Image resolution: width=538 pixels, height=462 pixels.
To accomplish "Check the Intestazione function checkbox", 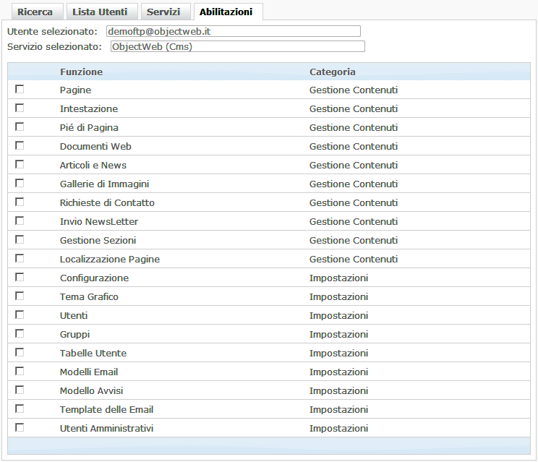I will [x=20, y=108].
